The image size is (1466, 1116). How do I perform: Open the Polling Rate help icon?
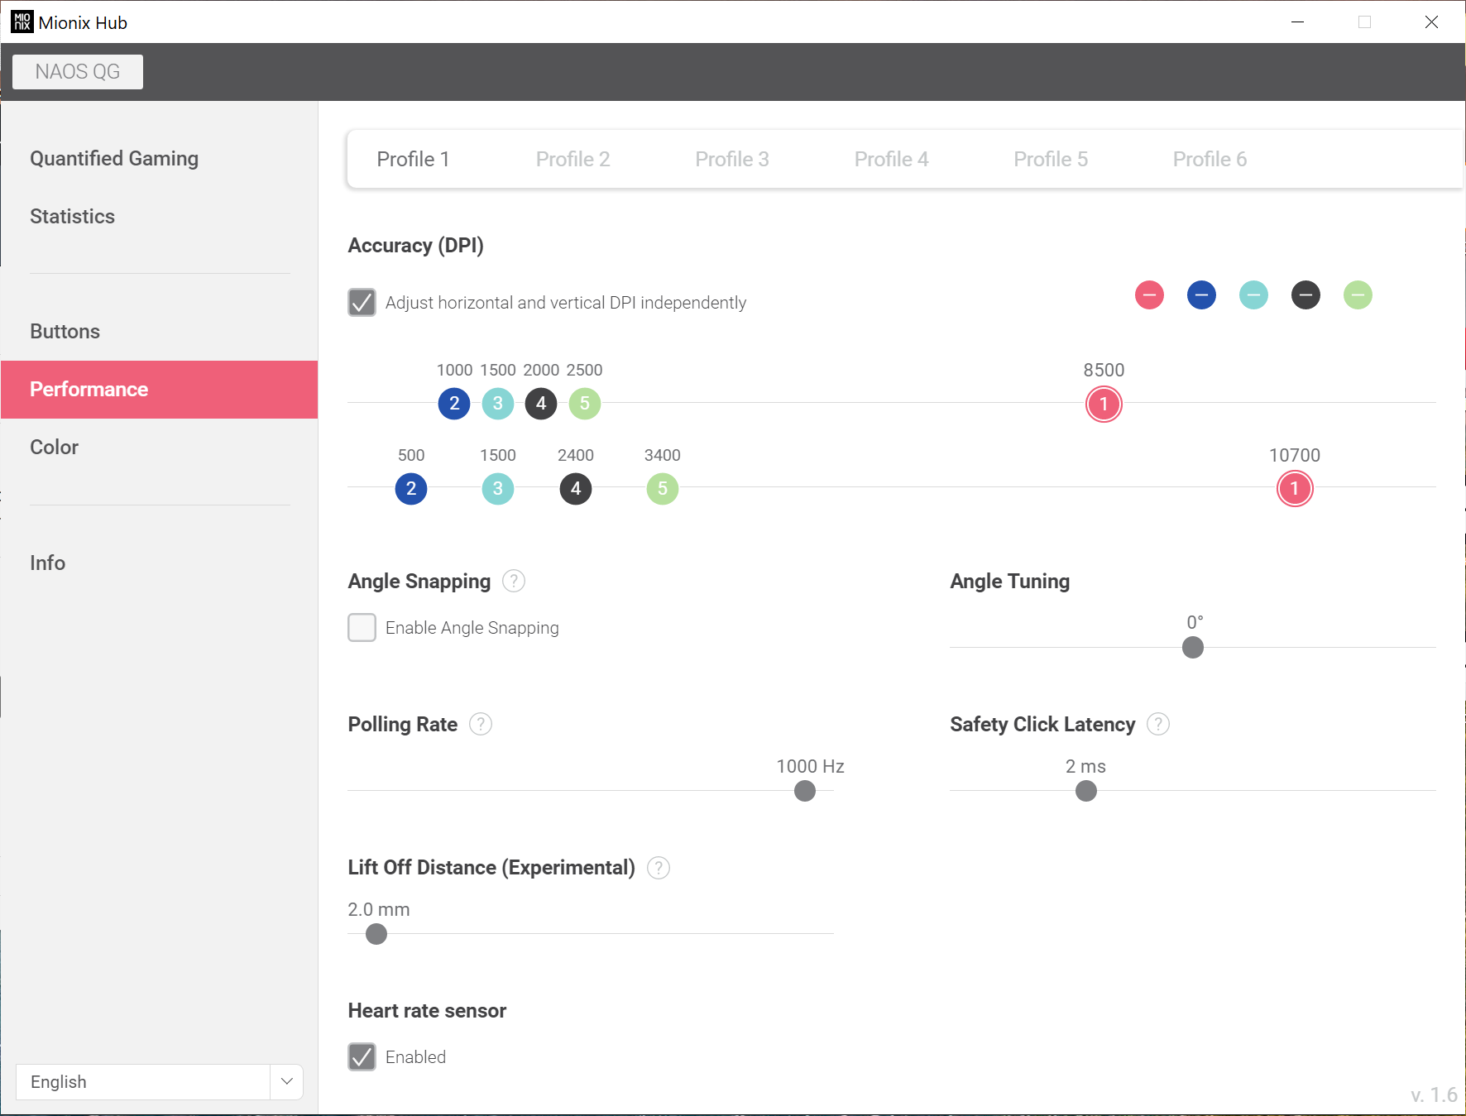(x=481, y=725)
